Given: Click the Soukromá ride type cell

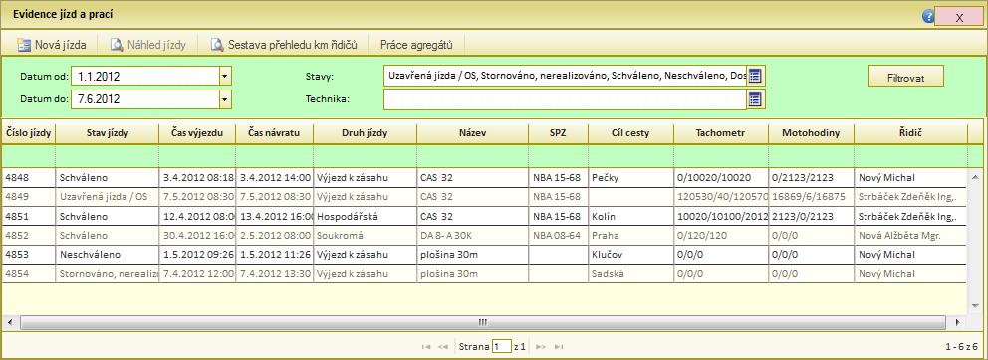Looking at the screenshot, I should click(x=365, y=235).
